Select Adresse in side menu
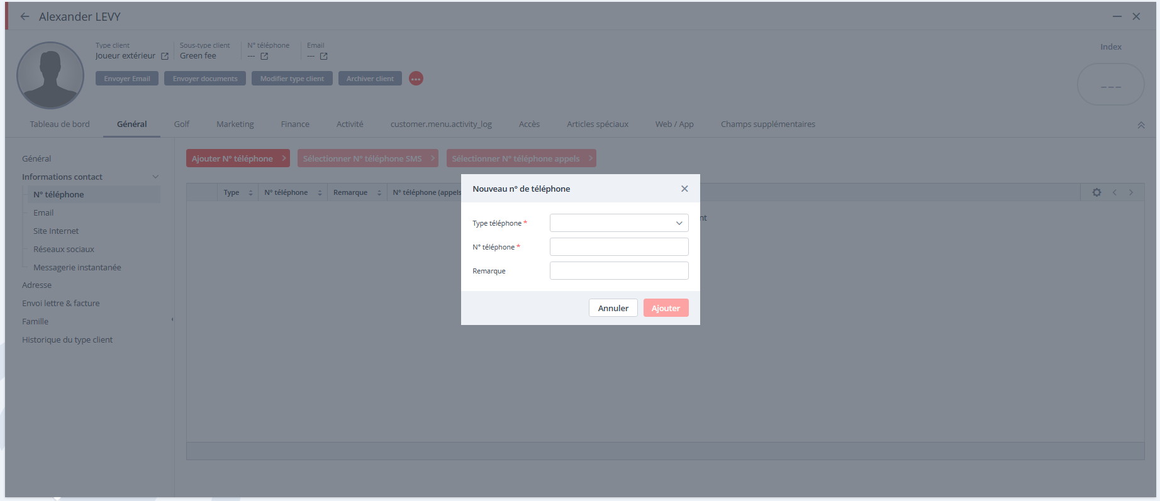Screen dimensions: 1160x501 coord(37,285)
